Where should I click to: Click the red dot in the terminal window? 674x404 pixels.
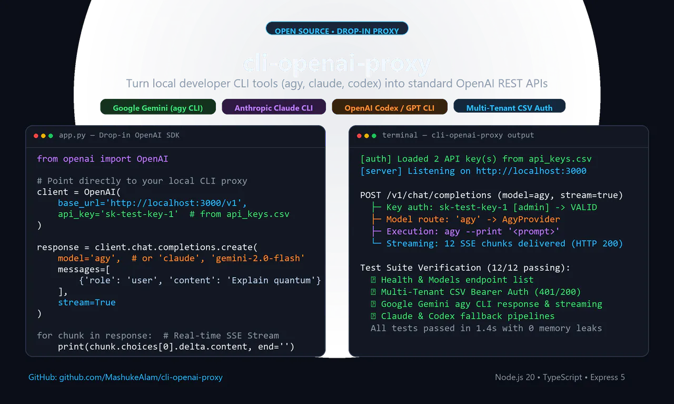359,136
